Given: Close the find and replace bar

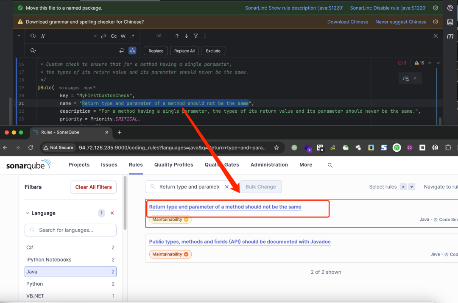Looking at the screenshot, I should coord(435,36).
